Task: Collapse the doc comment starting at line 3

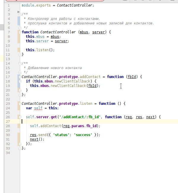Action: click(x=20, y=14)
